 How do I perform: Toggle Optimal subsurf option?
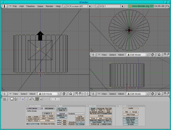(x=62, y=117)
